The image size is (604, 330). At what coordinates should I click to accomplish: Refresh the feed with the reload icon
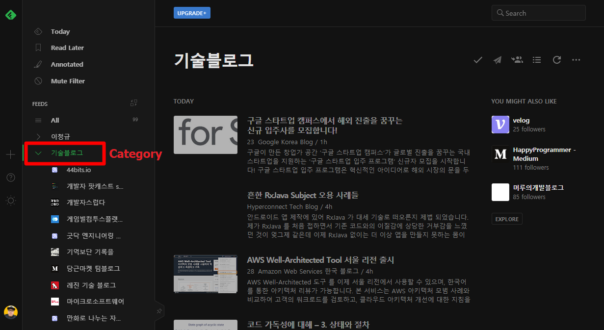pyautogui.click(x=556, y=60)
